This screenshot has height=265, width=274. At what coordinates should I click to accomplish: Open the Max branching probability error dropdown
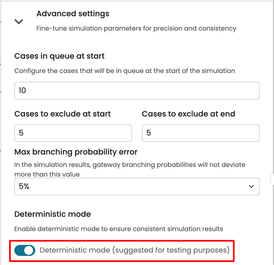click(x=137, y=186)
